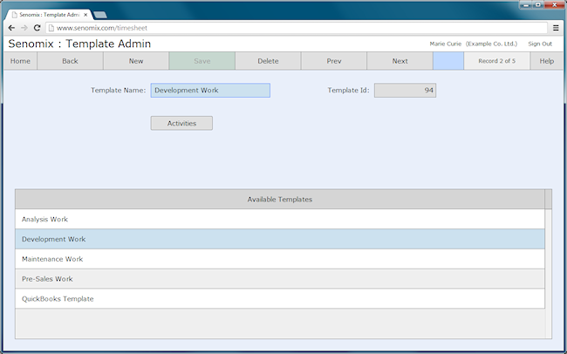Pick the Pre-Sales Work template
This screenshot has width=567, height=354.
click(x=280, y=279)
